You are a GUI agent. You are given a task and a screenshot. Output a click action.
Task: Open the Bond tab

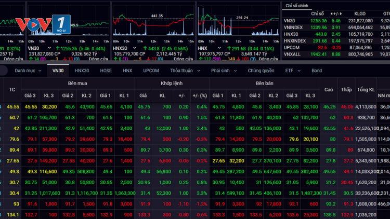click(x=317, y=71)
